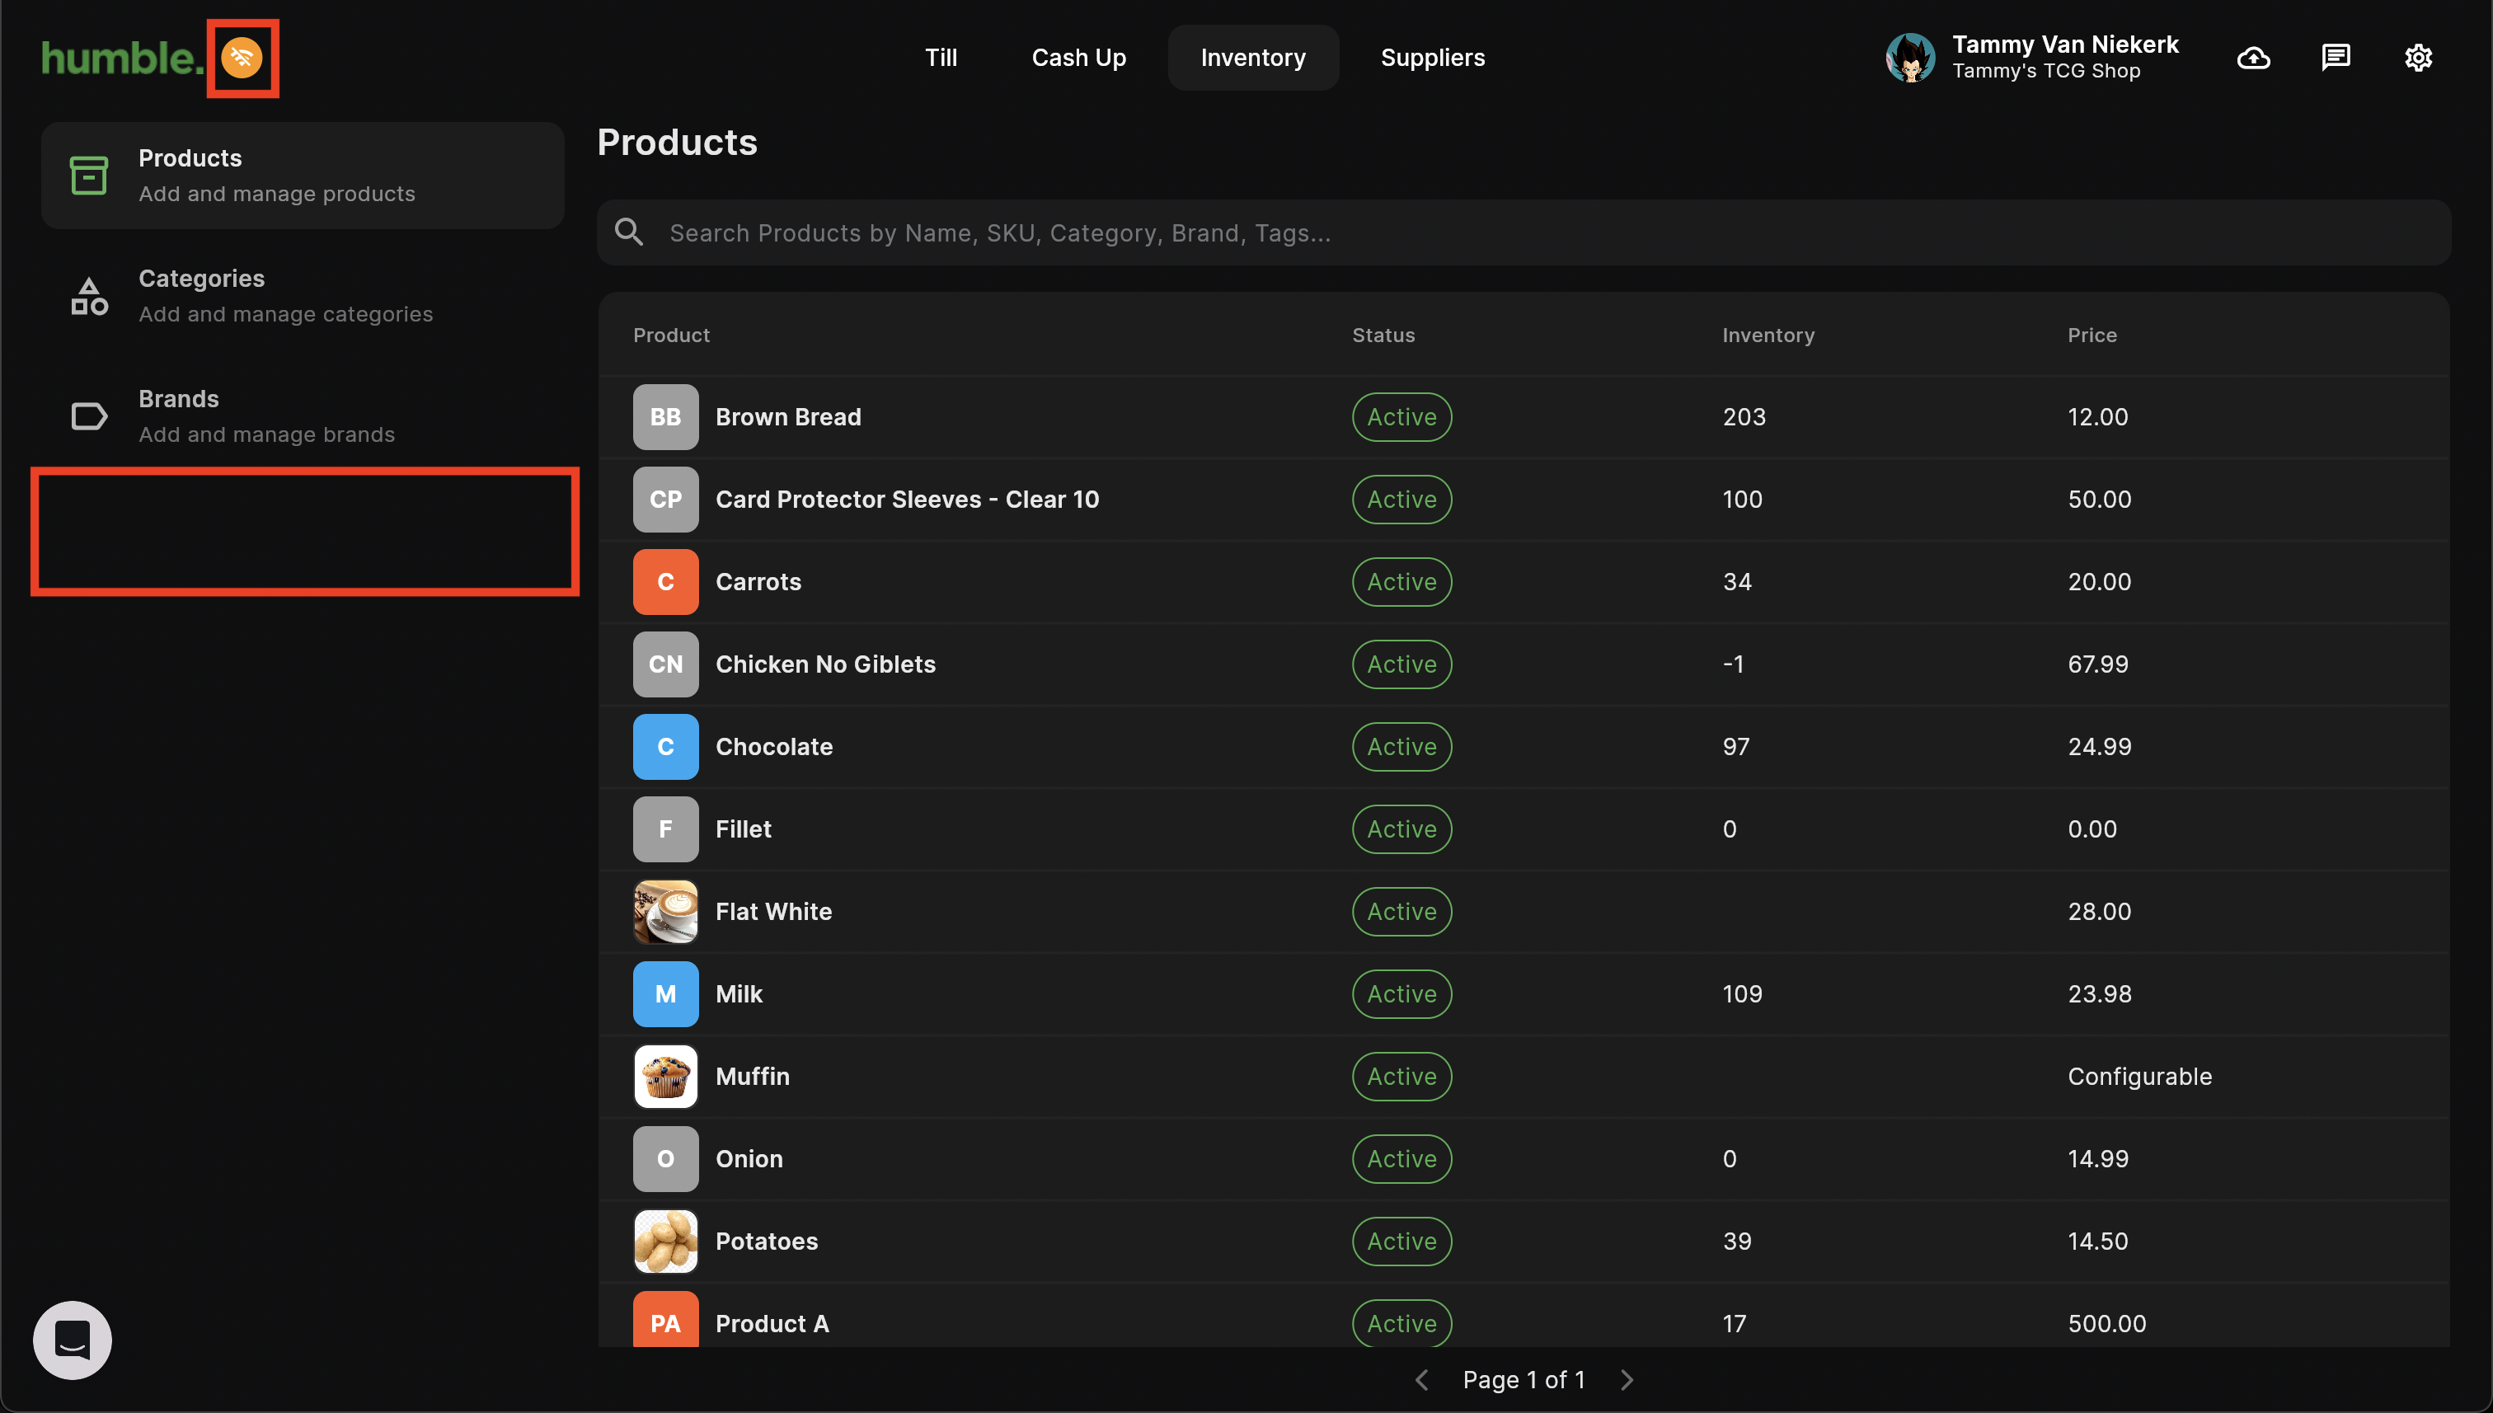Viewport: 2493px width, 1413px height.
Task: Select the Inventory tab
Action: pos(1253,57)
